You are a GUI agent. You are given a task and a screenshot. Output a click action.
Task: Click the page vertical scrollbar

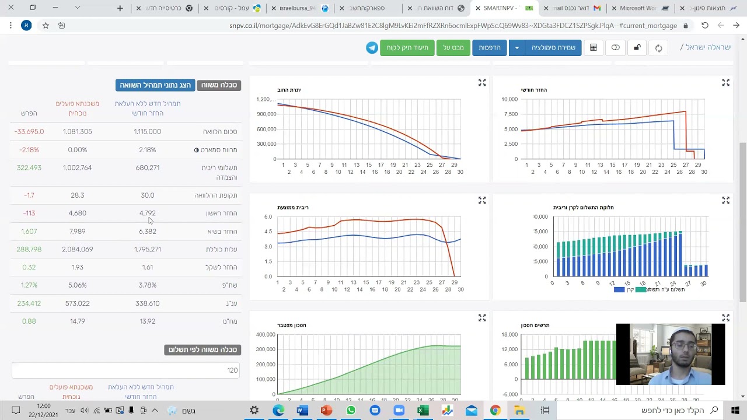point(743,222)
